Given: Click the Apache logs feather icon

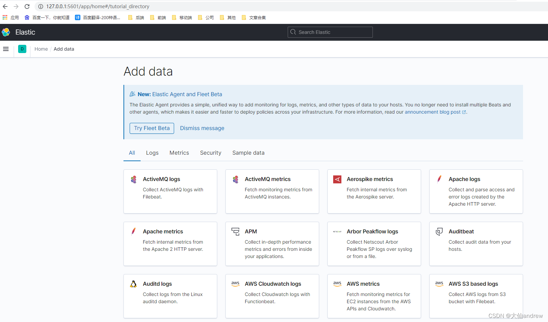Looking at the screenshot, I should tap(439, 179).
